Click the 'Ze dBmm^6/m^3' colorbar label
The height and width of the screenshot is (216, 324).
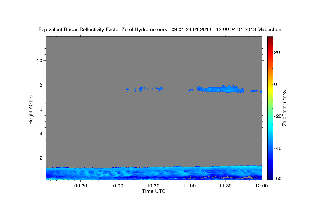(x=284, y=108)
